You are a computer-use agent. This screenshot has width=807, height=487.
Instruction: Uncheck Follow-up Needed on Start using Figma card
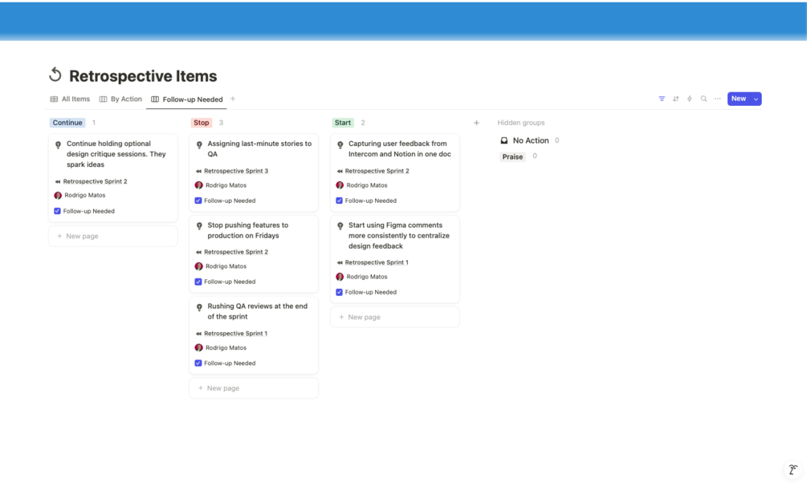tap(339, 292)
